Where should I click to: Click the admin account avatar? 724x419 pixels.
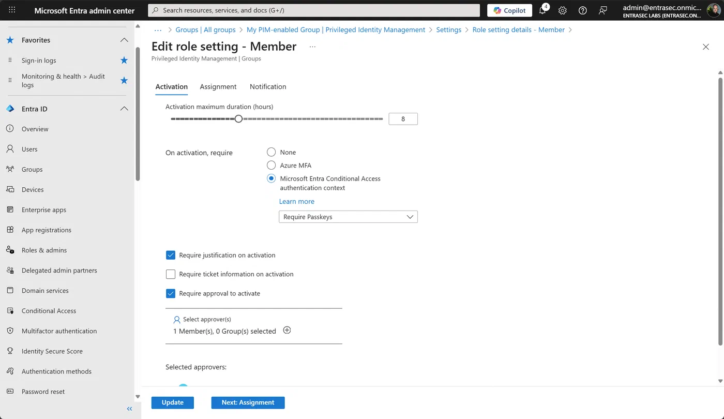click(x=713, y=10)
